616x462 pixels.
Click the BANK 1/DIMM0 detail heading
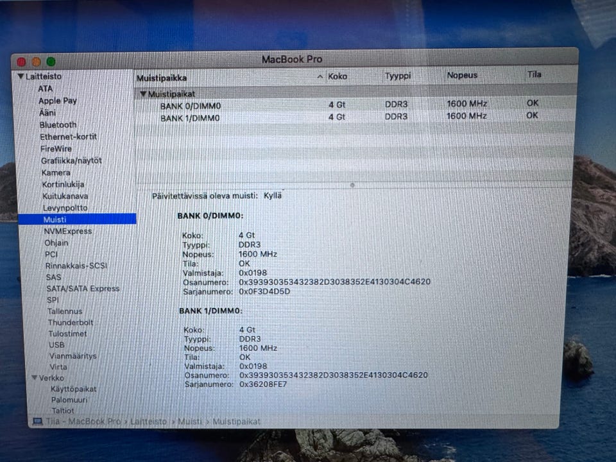tap(210, 311)
